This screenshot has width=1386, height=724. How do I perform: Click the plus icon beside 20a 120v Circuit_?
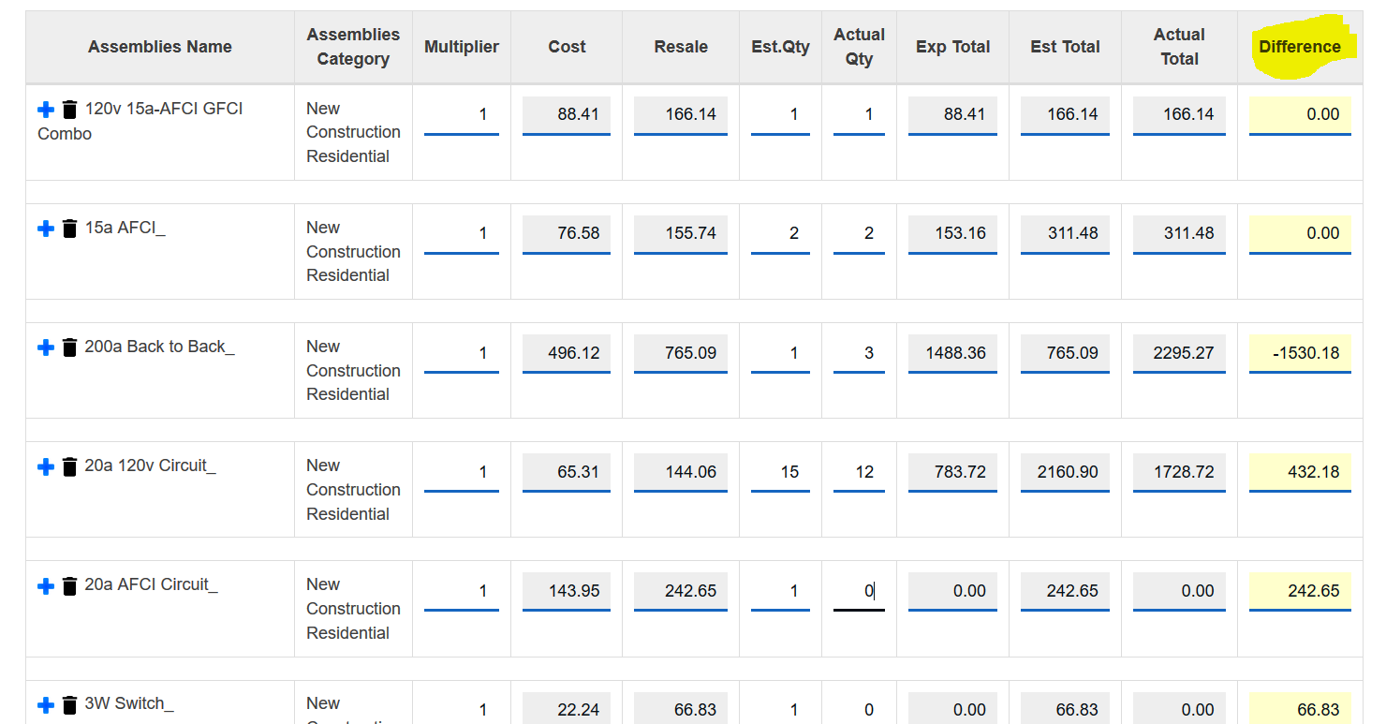[46, 466]
